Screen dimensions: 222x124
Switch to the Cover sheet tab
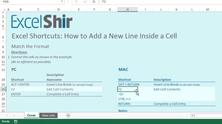click(32, 115)
